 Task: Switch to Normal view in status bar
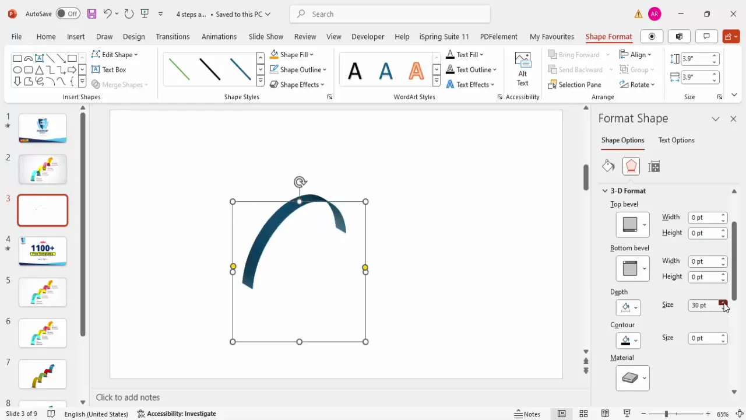pos(561,414)
